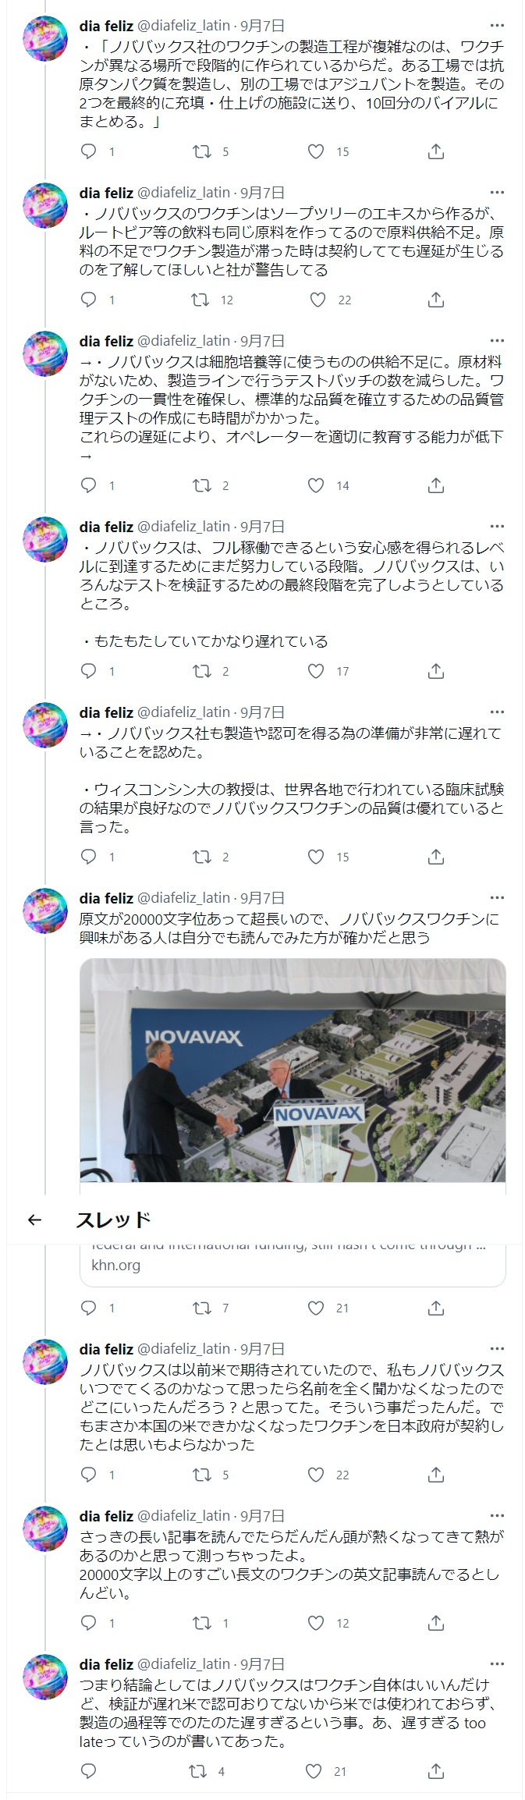Share the first tweet about 製造工程
The width and height of the screenshot is (525, 1800).
pyautogui.click(x=436, y=151)
